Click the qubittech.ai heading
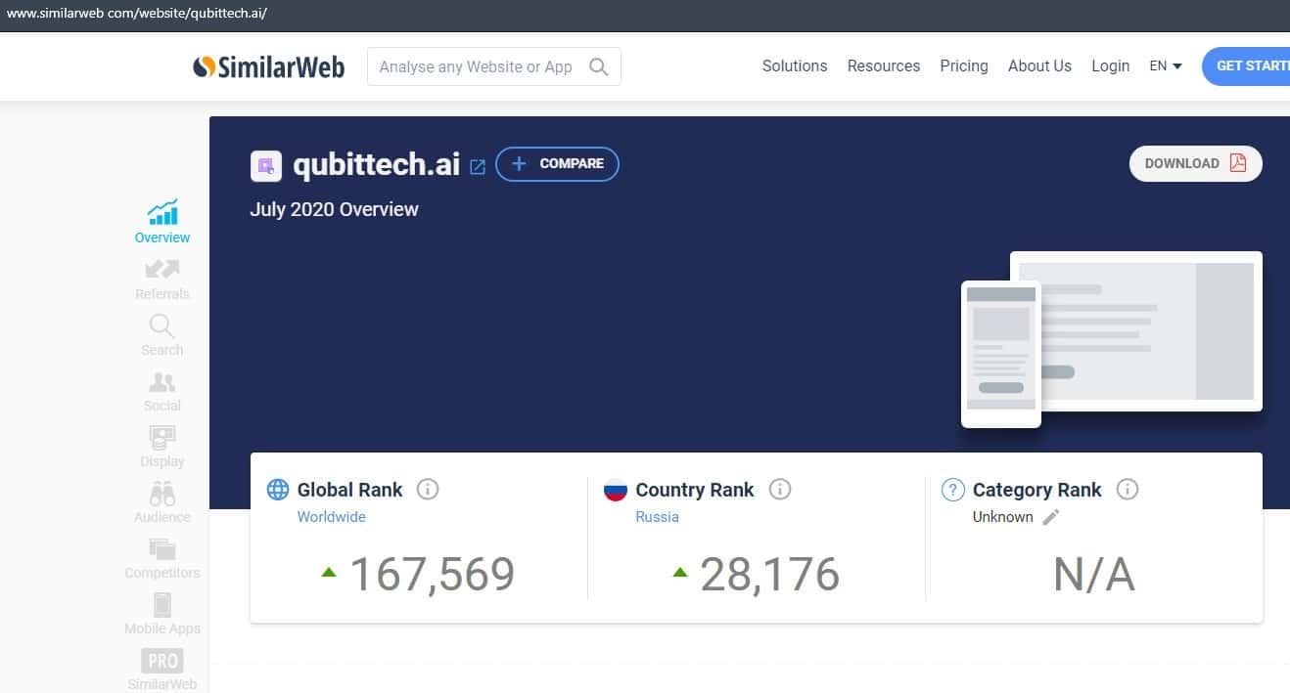The width and height of the screenshot is (1290, 693). (x=377, y=164)
